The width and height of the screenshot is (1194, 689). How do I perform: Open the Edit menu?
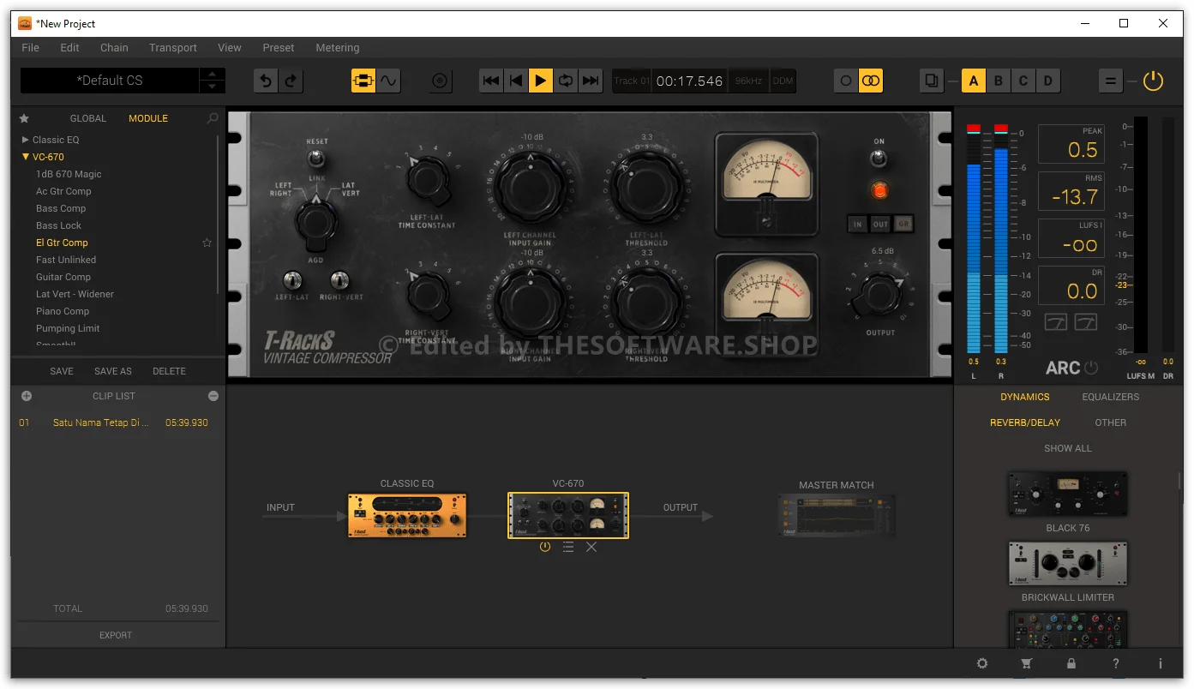pyautogui.click(x=69, y=48)
